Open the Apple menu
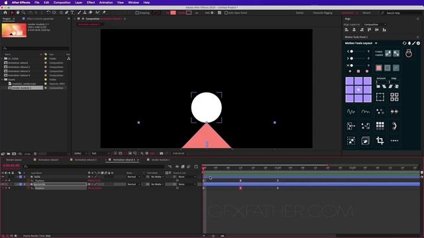This screenshot has width=424, height=238. 6,3
